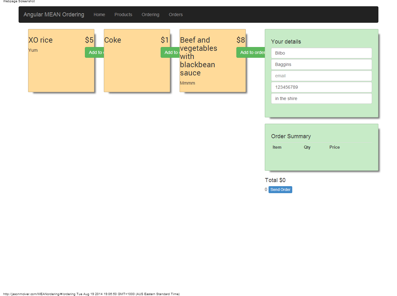Click into the empty email field
Image resolution: width=397 pixels, height=296 pixels.
(x=321, y=76)
